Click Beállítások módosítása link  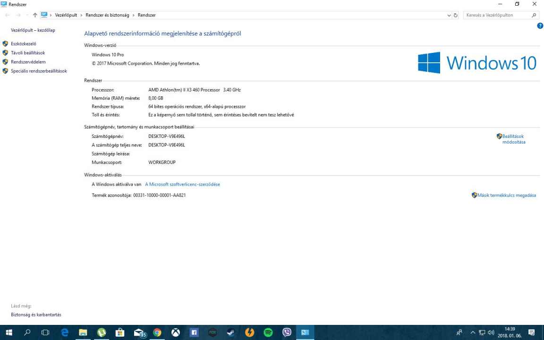[x=513, y=139]
